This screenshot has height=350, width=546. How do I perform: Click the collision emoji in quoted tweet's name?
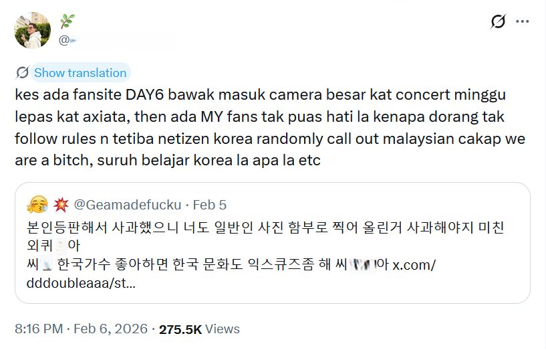coord(60,204)
